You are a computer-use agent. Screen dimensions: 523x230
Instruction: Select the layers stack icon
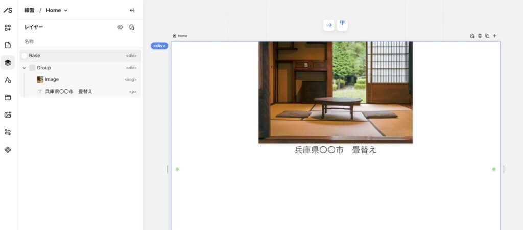click(x=8, y=63)
